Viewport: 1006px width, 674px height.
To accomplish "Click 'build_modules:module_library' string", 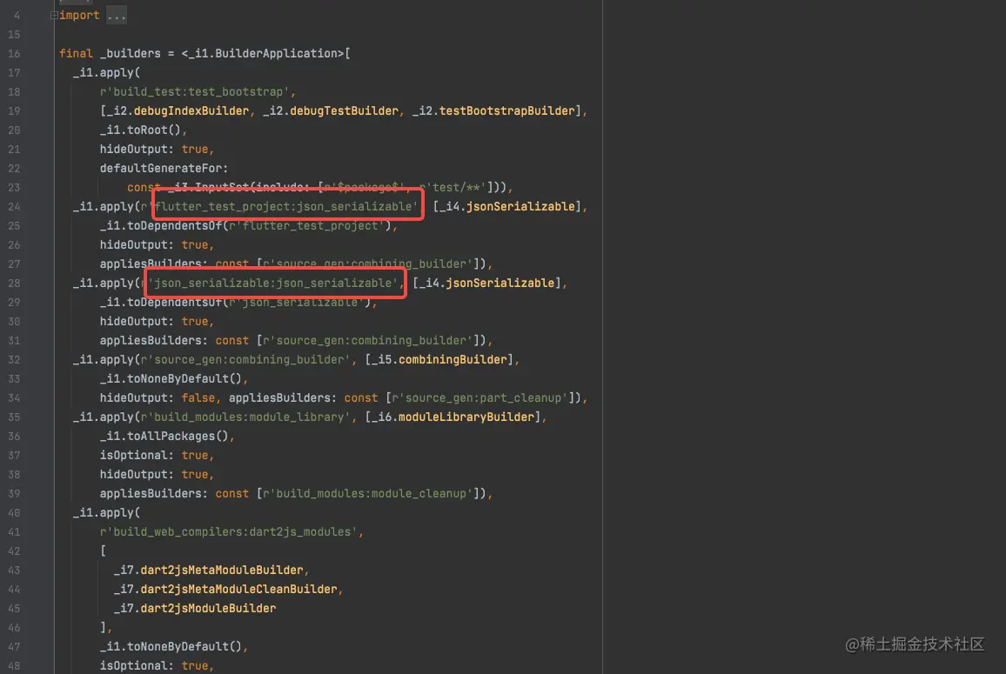I will coord(245,417).
